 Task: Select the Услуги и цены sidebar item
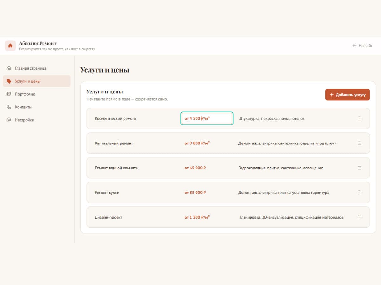pyautogui.click(x=37, y=81)
